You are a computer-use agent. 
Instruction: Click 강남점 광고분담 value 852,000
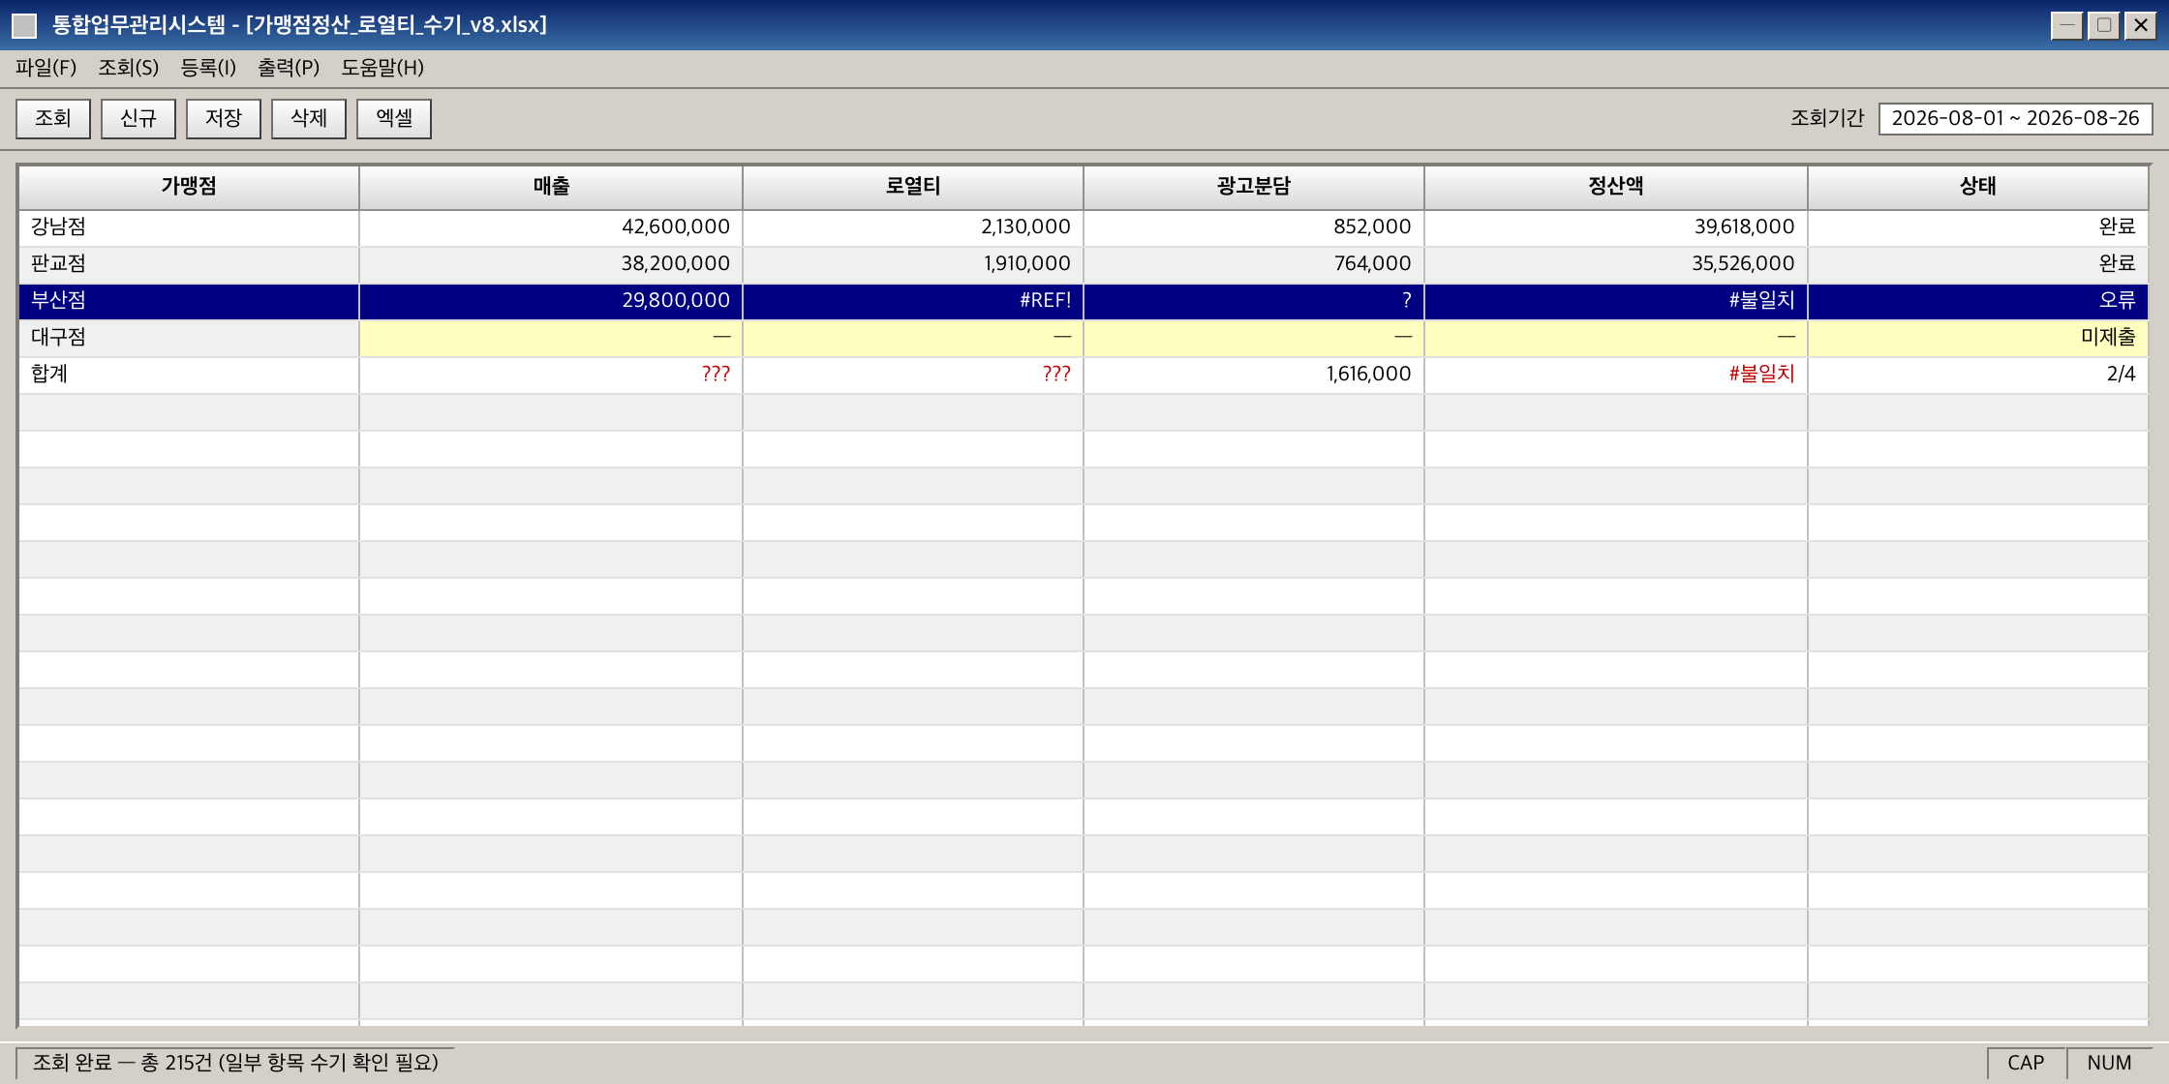(1254, 227)
